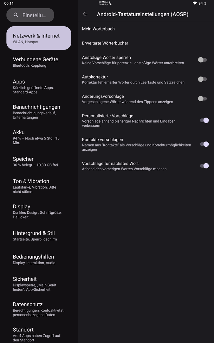
Task: Turn off Kontakte vorschlagen switch
Action: pos(204,144)
